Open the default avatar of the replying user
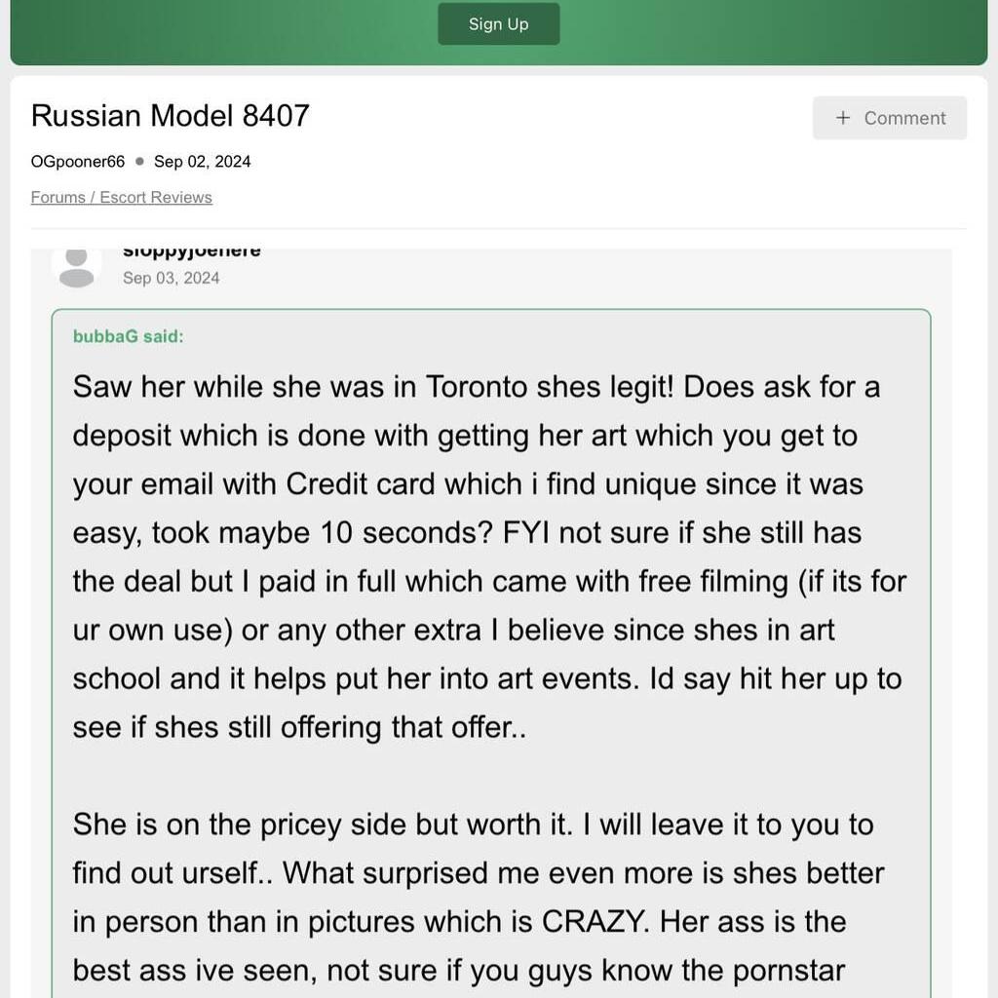 click(x=76, y=267)
